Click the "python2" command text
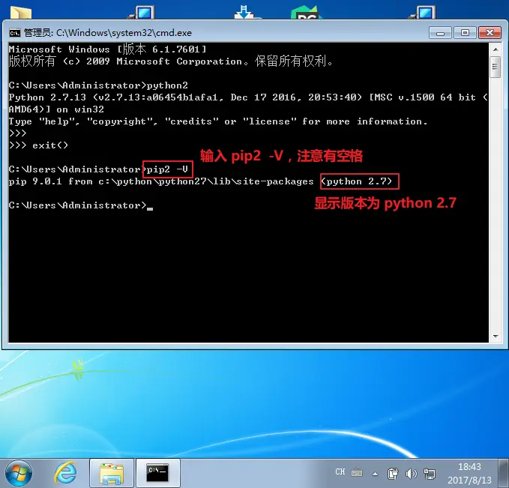Image resolution: width=509 pixels, height=488 pixels. click(167, 85)
